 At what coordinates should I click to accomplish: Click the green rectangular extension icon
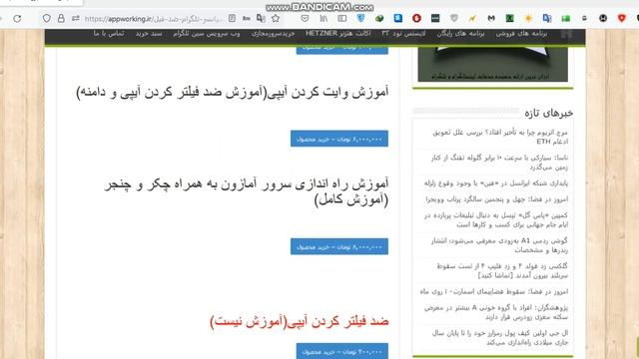pos(566,18)
